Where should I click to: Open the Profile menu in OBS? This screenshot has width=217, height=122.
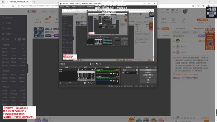point(82,7)
